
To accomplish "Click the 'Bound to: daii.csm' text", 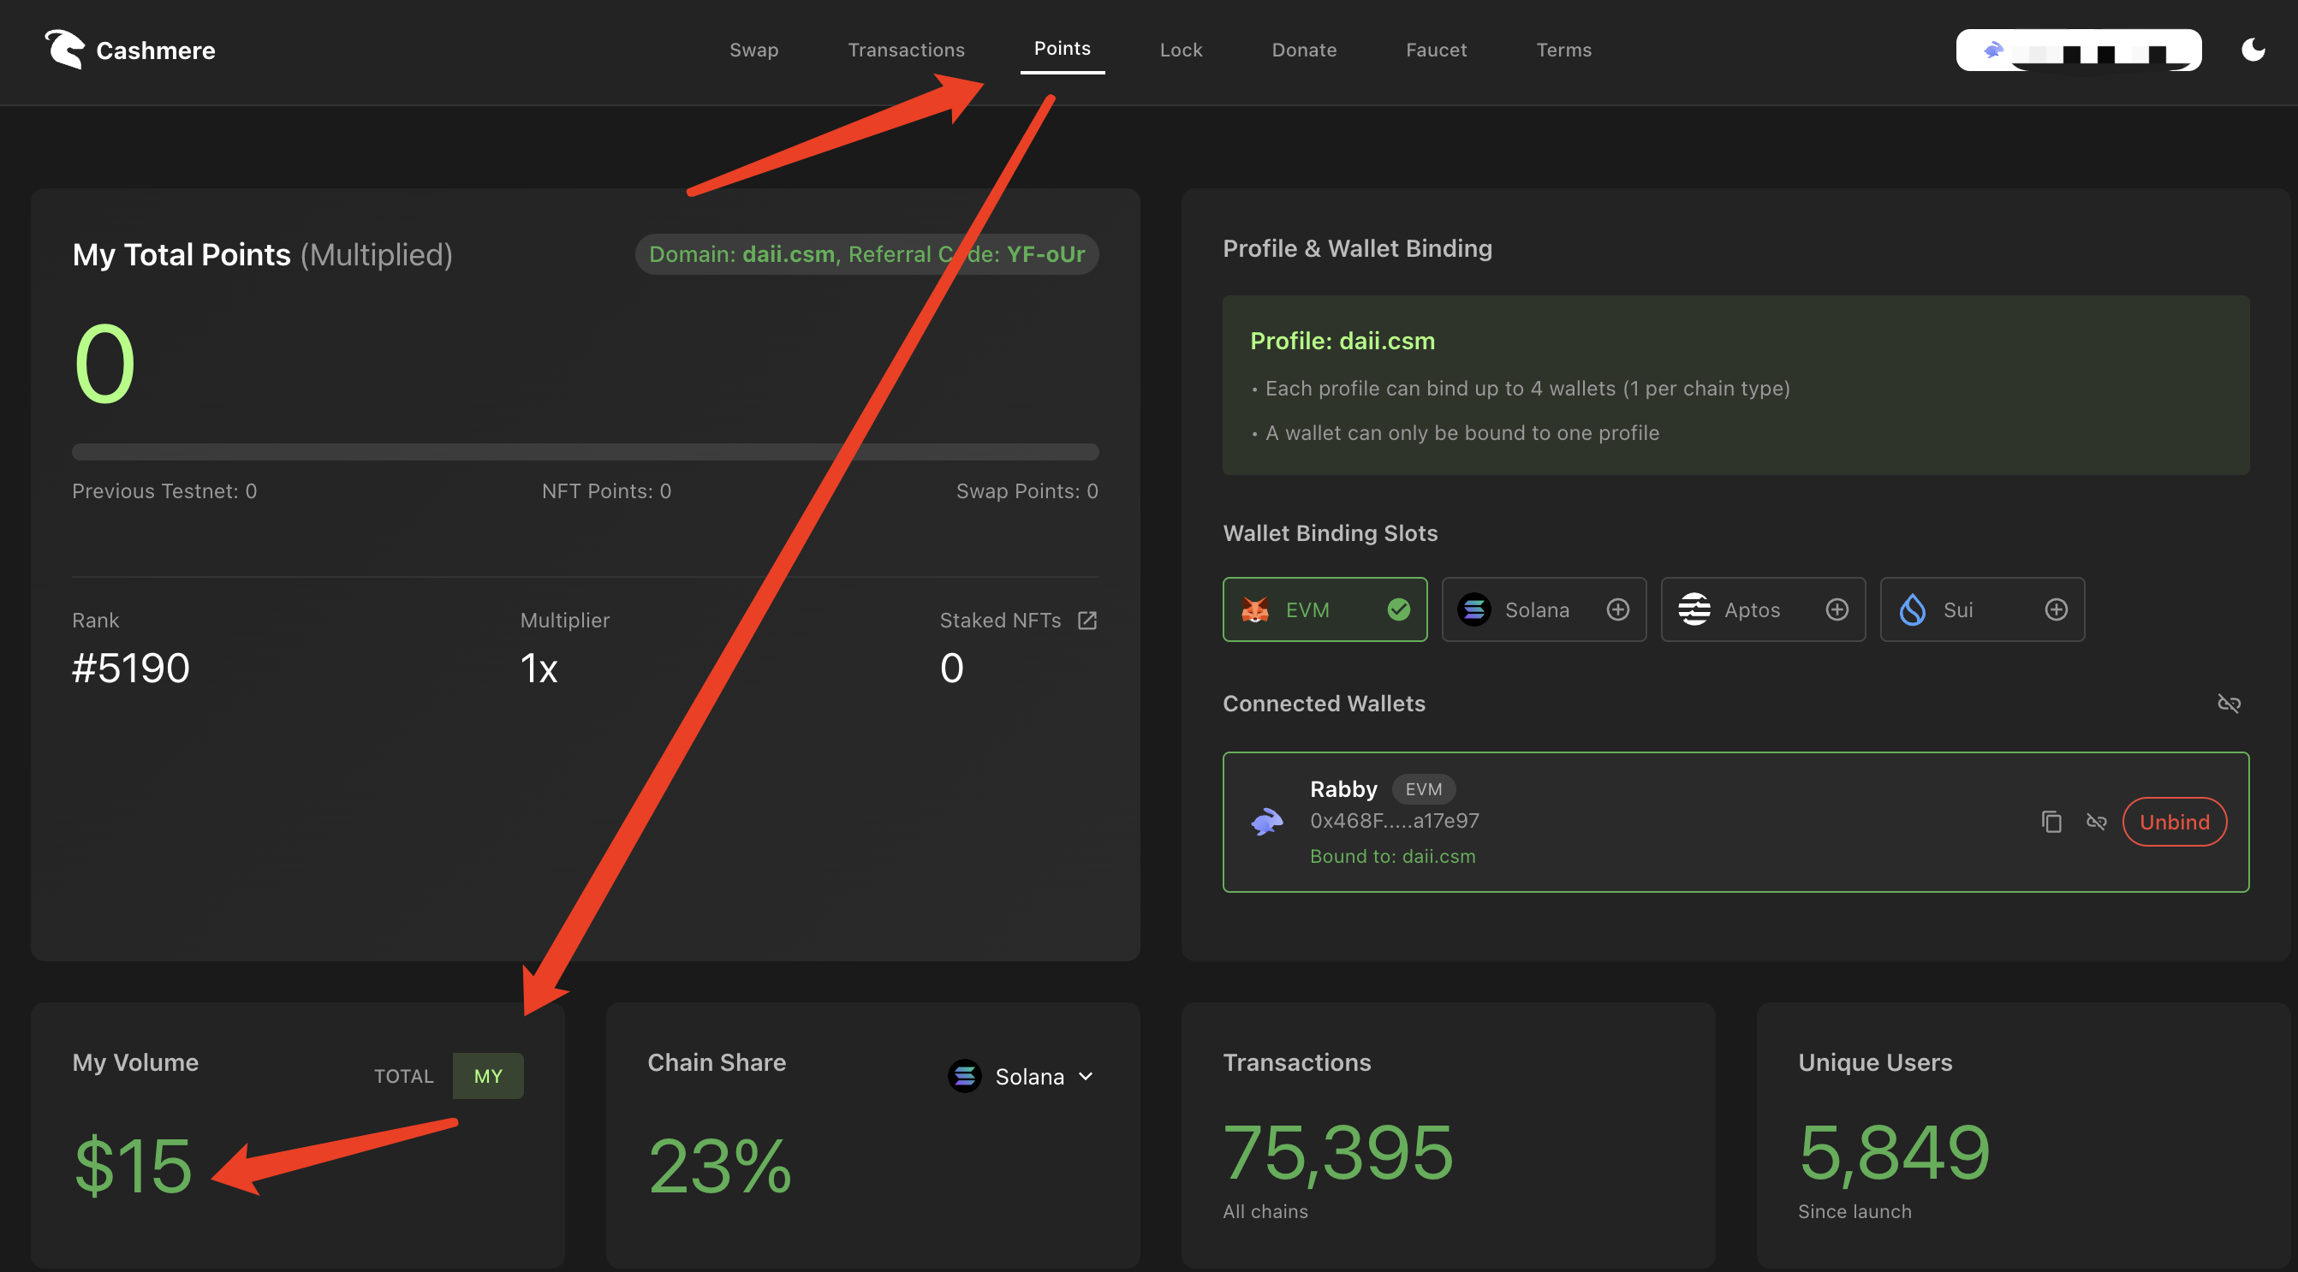I will [1392, 855].
